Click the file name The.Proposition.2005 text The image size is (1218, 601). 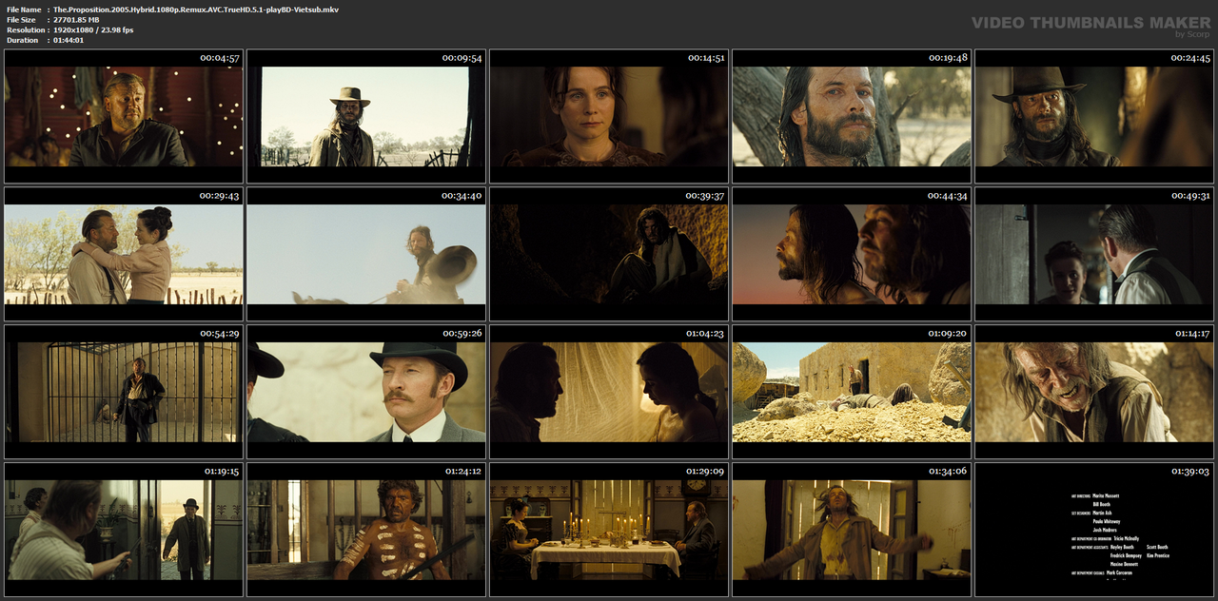click(x=195, y=10)
